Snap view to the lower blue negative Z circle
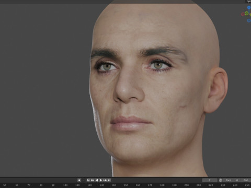Viewport: 251px width, 188px height. (x=249, y=20)
